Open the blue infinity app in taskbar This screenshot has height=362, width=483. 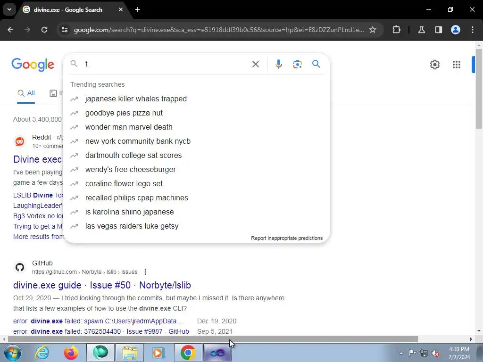point(217,353)
